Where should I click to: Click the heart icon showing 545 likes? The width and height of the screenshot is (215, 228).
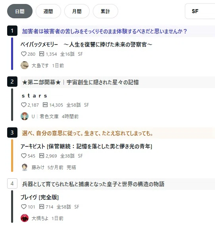click(24, 156)
